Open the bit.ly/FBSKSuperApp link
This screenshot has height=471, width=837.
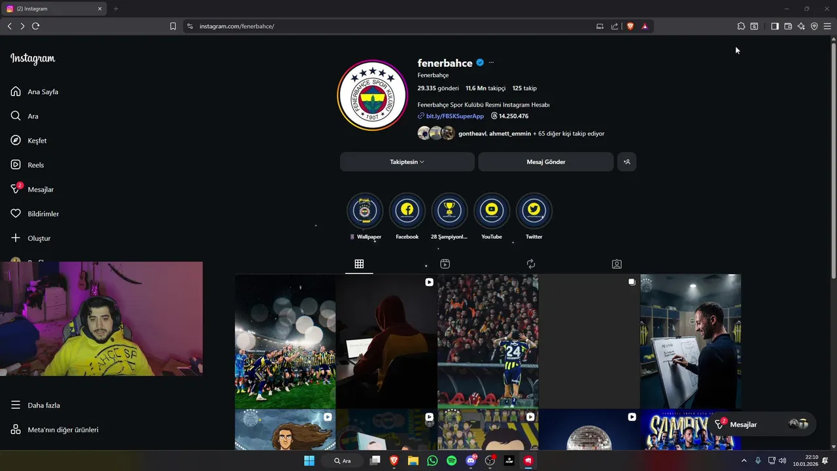pyautogui.click(x=454, y=116)
